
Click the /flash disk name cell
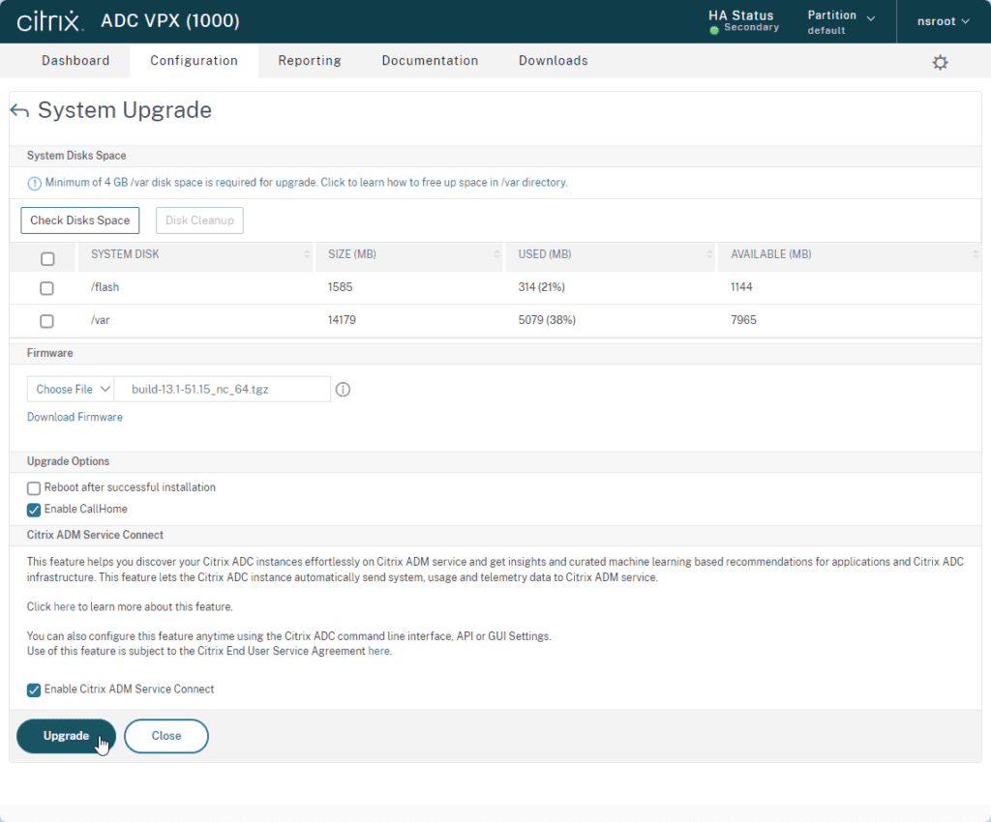pyautogui.click(x=105, y=287)
